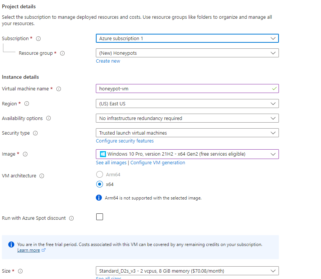Click the Windows logo in Image dropdown
The image size is (321, 279).
pos(103,154)
